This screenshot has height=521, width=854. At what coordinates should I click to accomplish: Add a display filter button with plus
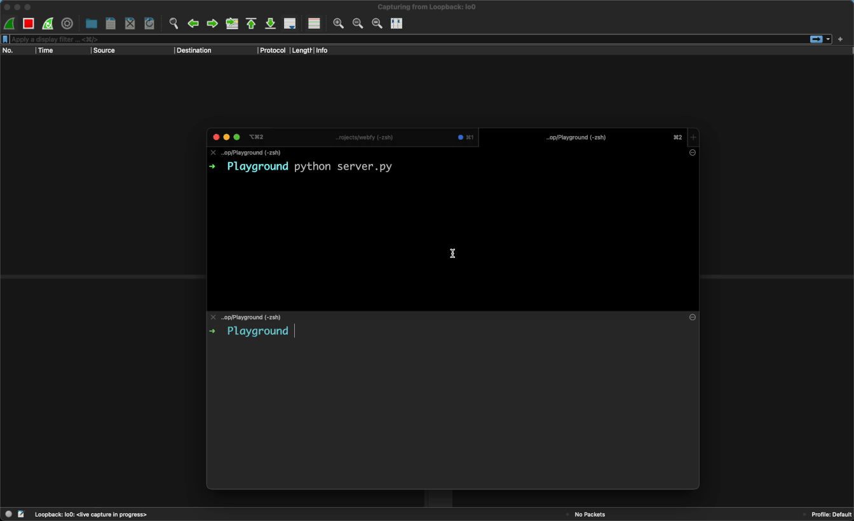pyautogui.click(x=840, y=39)
